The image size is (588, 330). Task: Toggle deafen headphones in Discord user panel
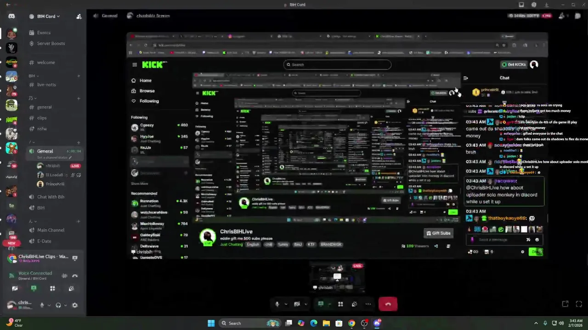pos(58,305)
